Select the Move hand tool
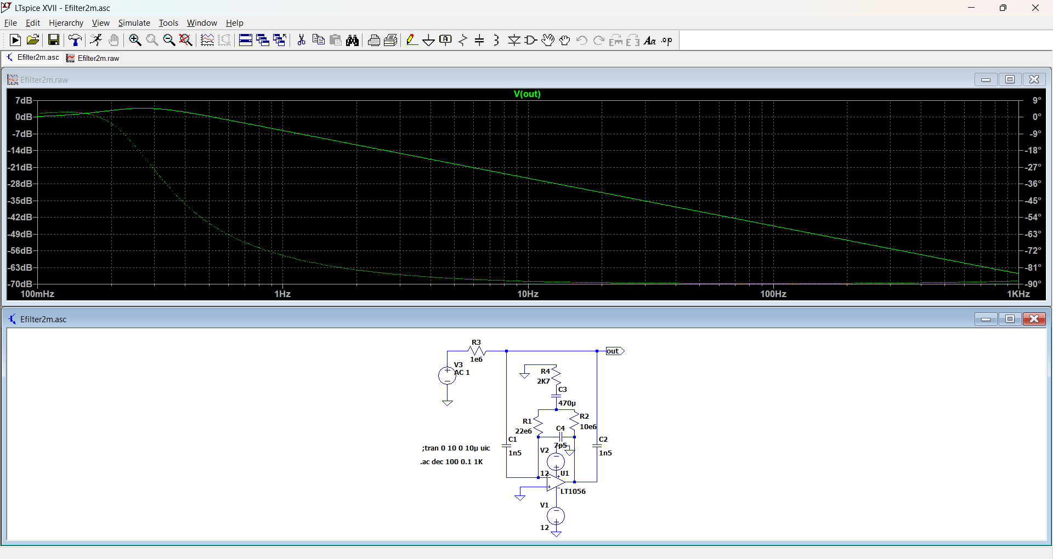Screen dimensions: 1053x559 (548, 40)
